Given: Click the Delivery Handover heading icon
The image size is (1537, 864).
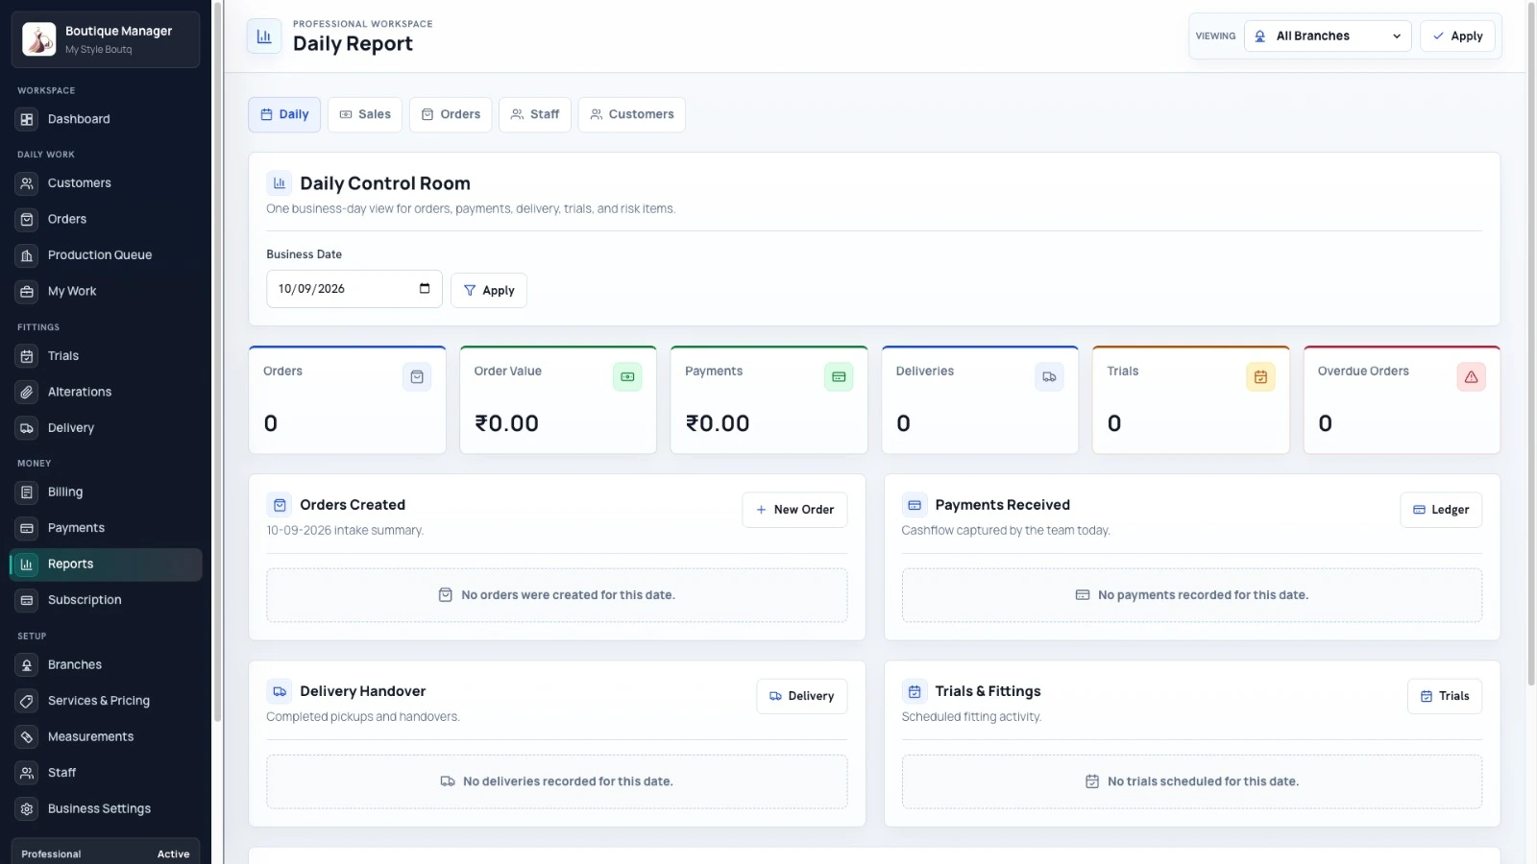Looking at the screenshot, I should pos(280,691).
